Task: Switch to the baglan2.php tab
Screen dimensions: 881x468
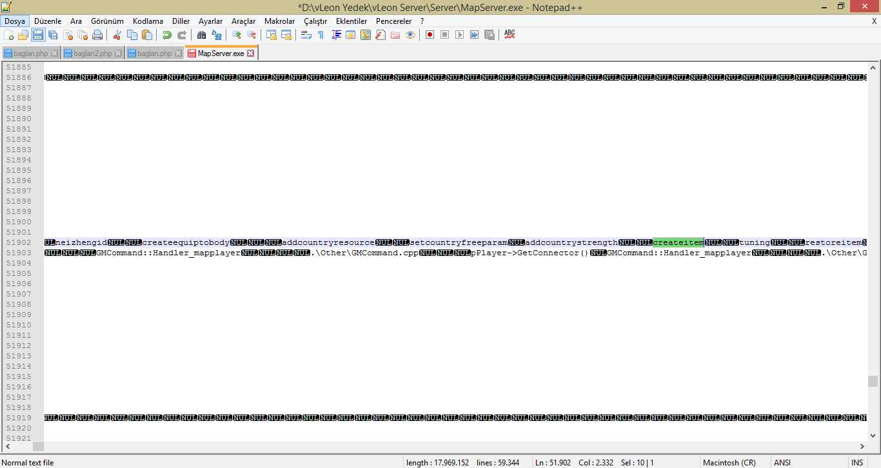Action: pyautogui.click(x=93, y=54)
